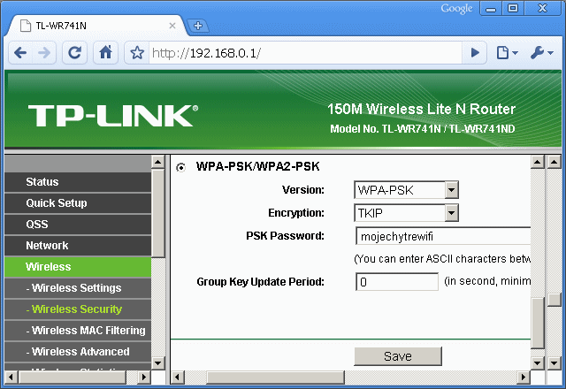This screenshot has height=389, width=566.
Task: Open Quick Setup in sidebar
Action: (x=78, y=203)
